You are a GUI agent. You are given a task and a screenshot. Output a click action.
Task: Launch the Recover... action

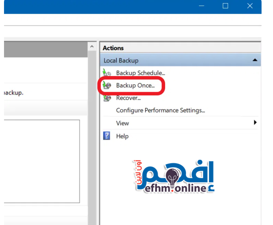coord(128,98)
